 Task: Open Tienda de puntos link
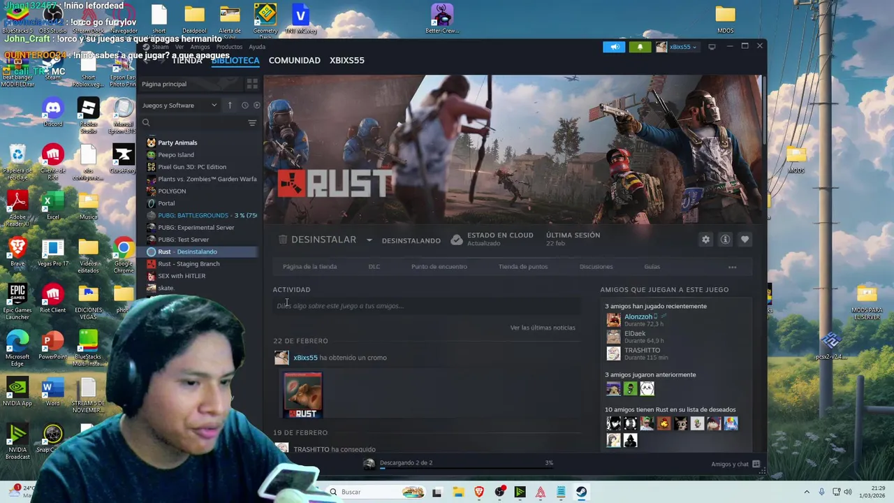[x=523, y=266]
